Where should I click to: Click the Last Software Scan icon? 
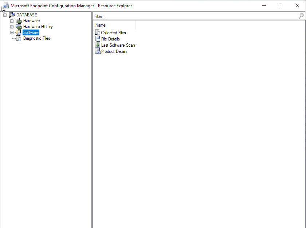pos(97,45)
